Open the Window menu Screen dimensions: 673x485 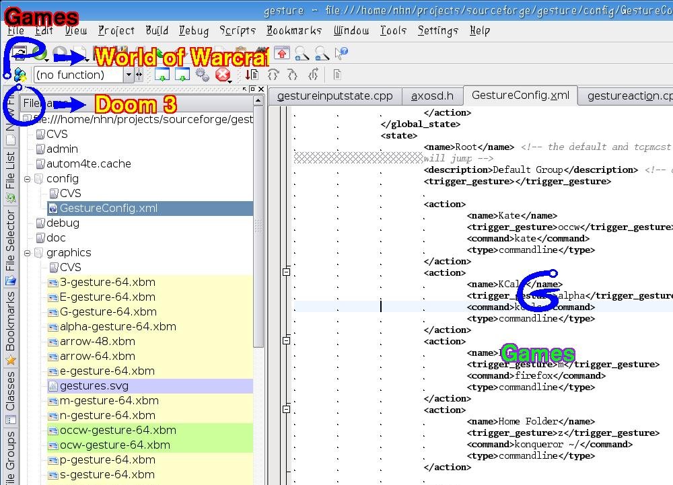[x=351, y=30]
